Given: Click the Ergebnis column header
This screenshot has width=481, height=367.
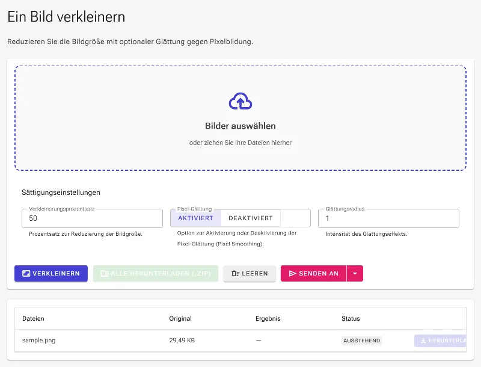Looking at the screenshot, I should (268, 318).
